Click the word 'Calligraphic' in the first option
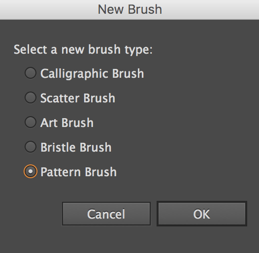Image resolution: width=259 pixels, height=253 pixels. [74, 74]
